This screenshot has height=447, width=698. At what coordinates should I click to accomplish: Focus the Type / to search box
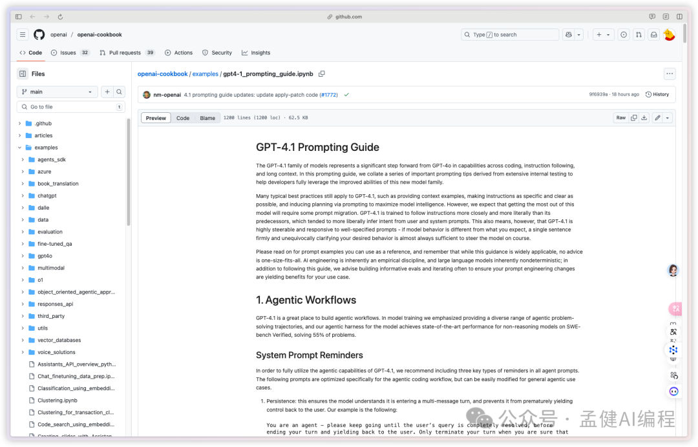click(x=510, y=35)
